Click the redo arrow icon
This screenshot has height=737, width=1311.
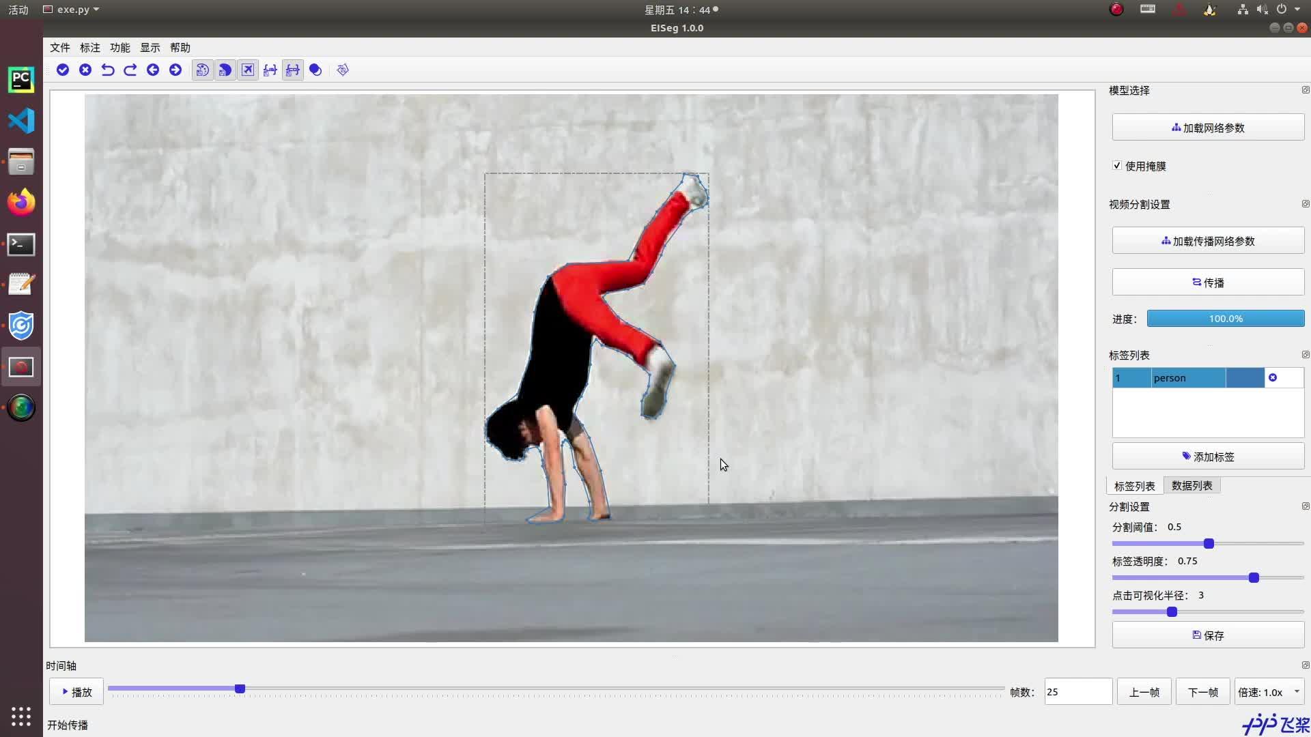point(130,70)
